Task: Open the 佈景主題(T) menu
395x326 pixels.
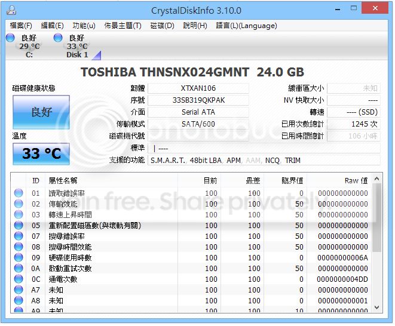Action: 123,26
